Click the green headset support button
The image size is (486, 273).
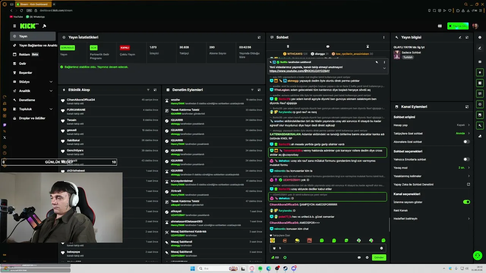coord(478,256)
